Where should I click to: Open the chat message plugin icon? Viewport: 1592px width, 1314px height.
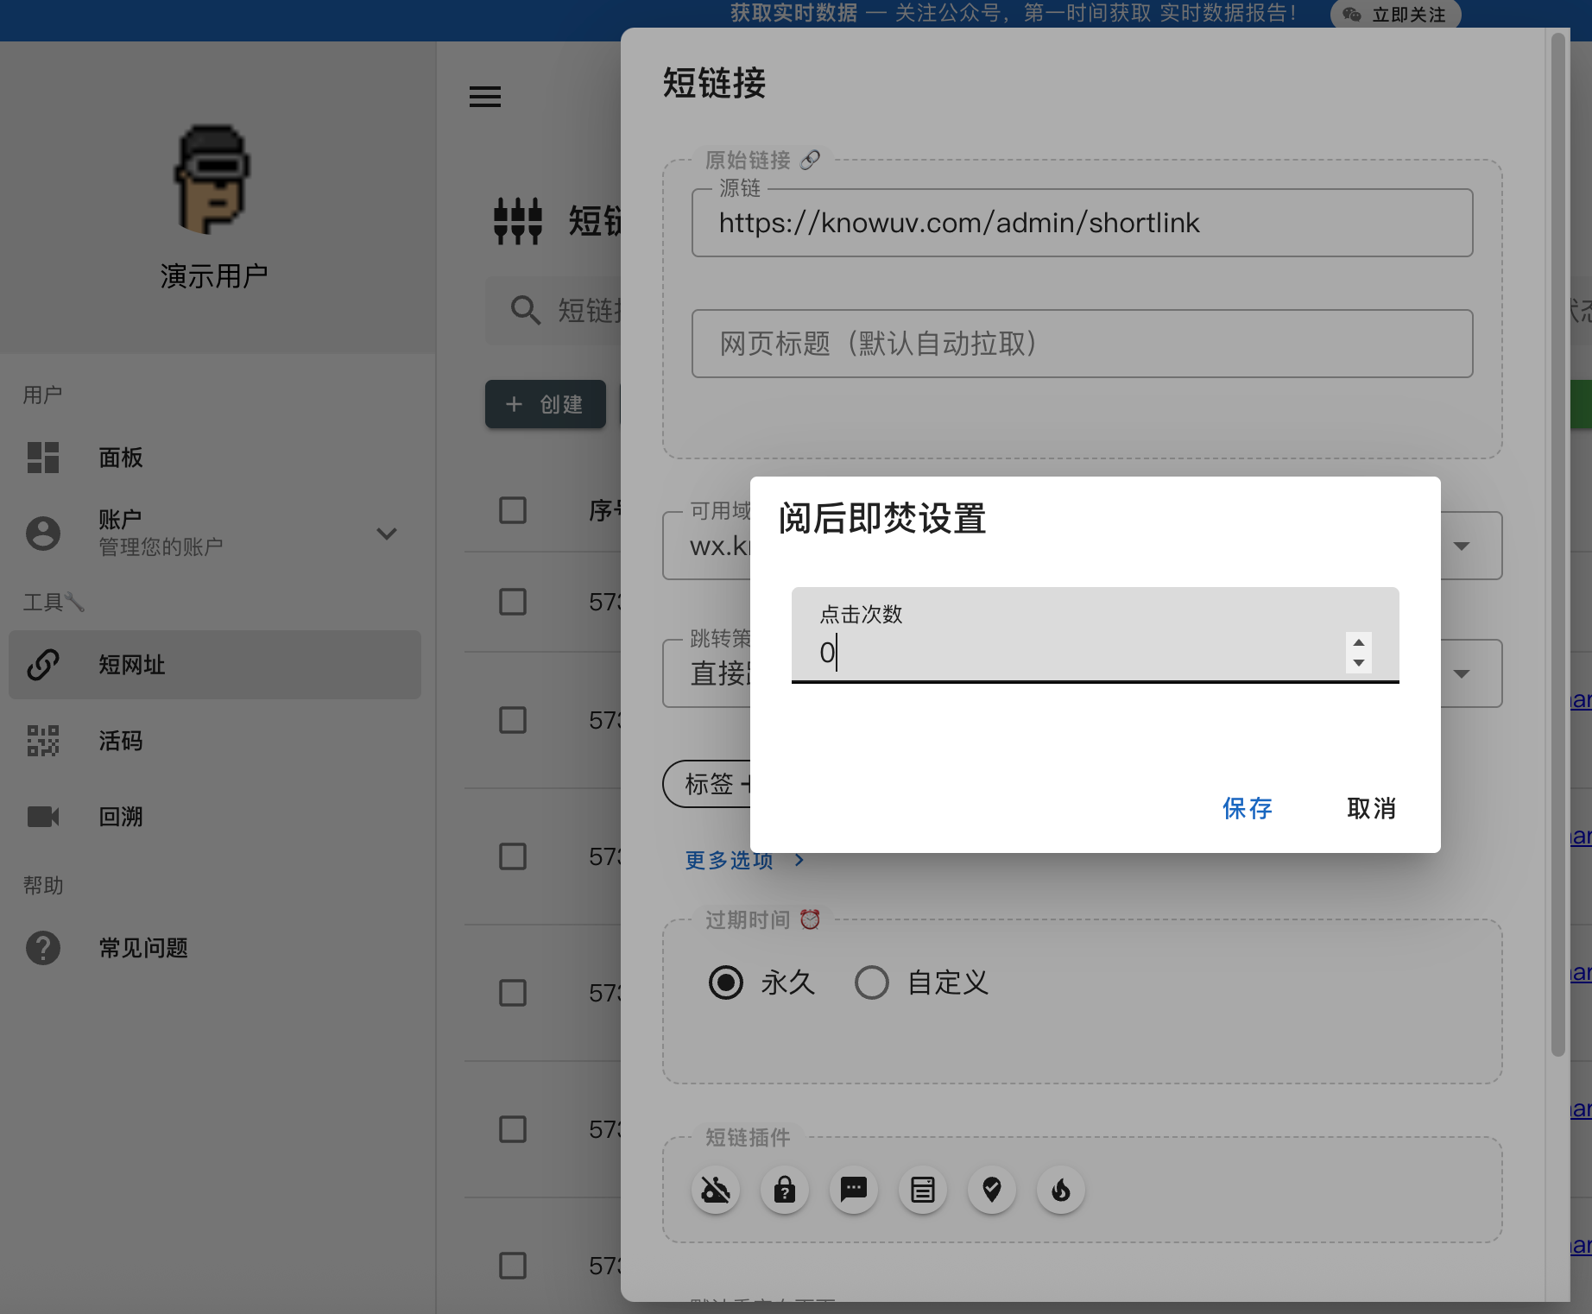853,1191
